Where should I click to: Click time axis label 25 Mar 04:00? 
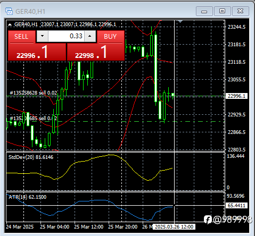(x=54, y=227)
